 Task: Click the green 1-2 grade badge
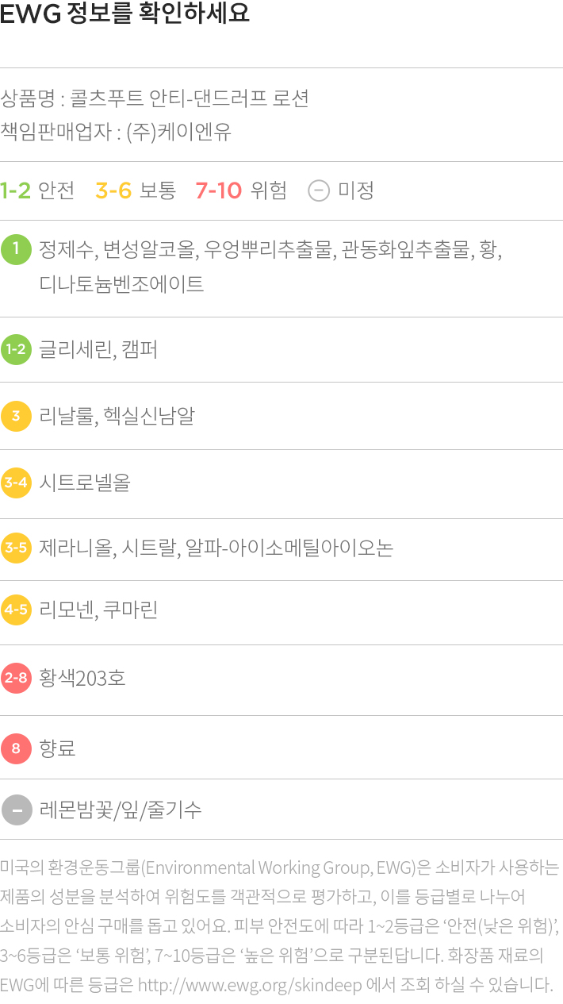click(x=16, y=349)
